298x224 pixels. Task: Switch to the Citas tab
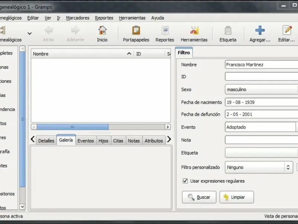click(118, 141)
